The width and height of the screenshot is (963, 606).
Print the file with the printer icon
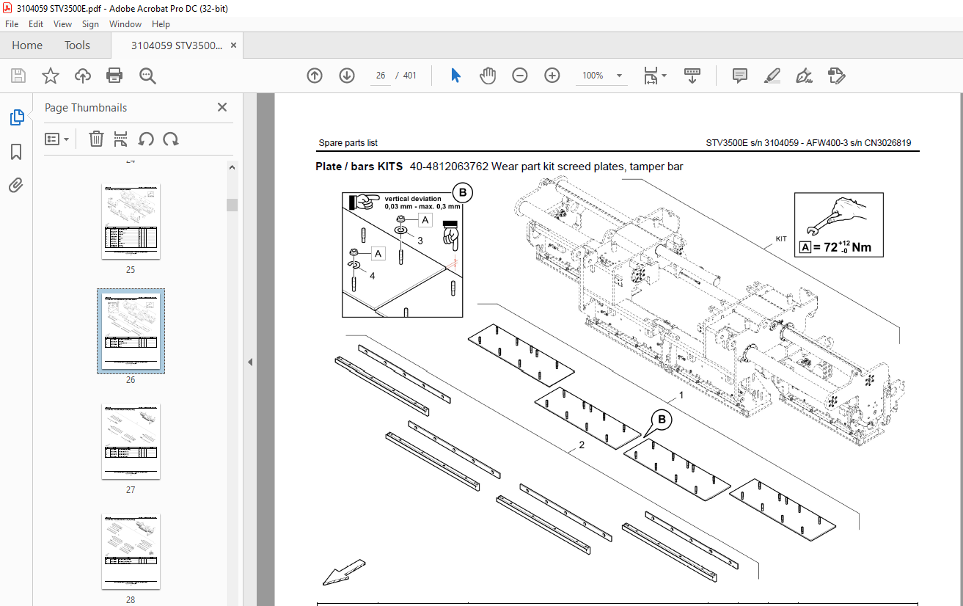click(114, 76)
